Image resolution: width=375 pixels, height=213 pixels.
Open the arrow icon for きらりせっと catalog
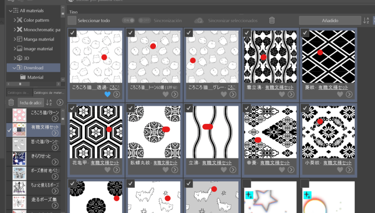click(x=55, y=162)
